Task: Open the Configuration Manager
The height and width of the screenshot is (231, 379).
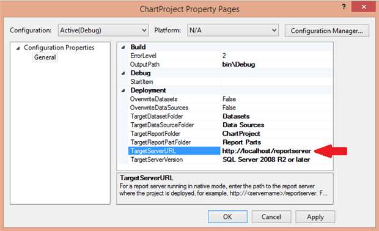Action: pos(327,31)
